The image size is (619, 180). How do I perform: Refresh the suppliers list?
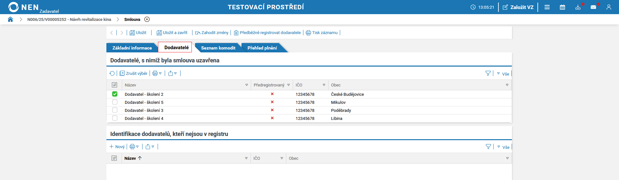[112, 73]
